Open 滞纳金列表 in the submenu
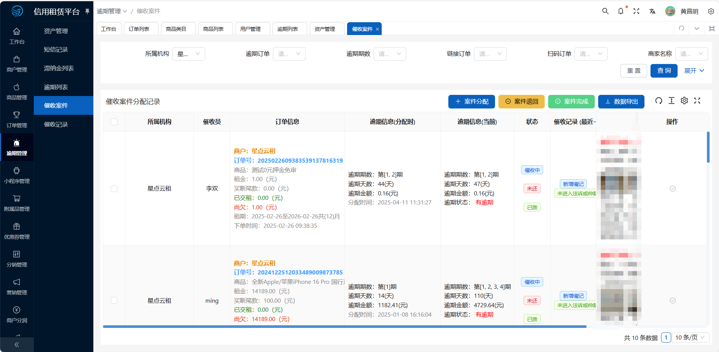719x352 pixels. click(64, 68)
